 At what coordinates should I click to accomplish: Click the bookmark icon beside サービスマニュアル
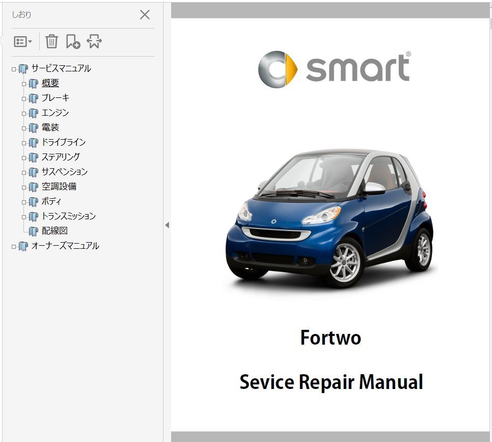[22, 68]
